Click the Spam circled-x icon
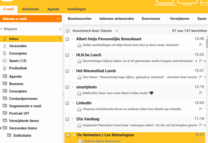Screen dimensions: 208x143 (x=5, y=61)
